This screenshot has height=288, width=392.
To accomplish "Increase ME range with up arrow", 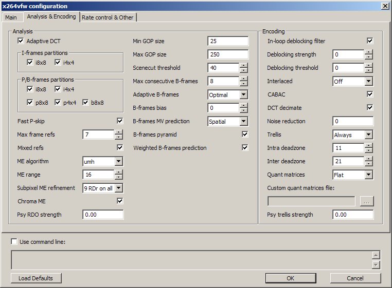I will pyautogui.click(x=119, y=172).
